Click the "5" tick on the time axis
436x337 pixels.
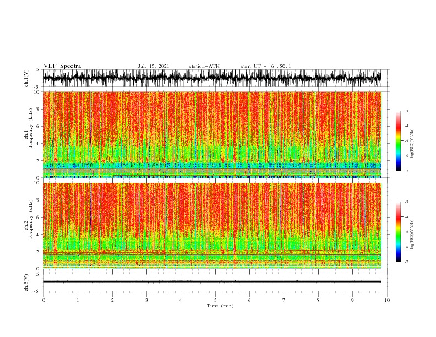click(x=215, y=300)
